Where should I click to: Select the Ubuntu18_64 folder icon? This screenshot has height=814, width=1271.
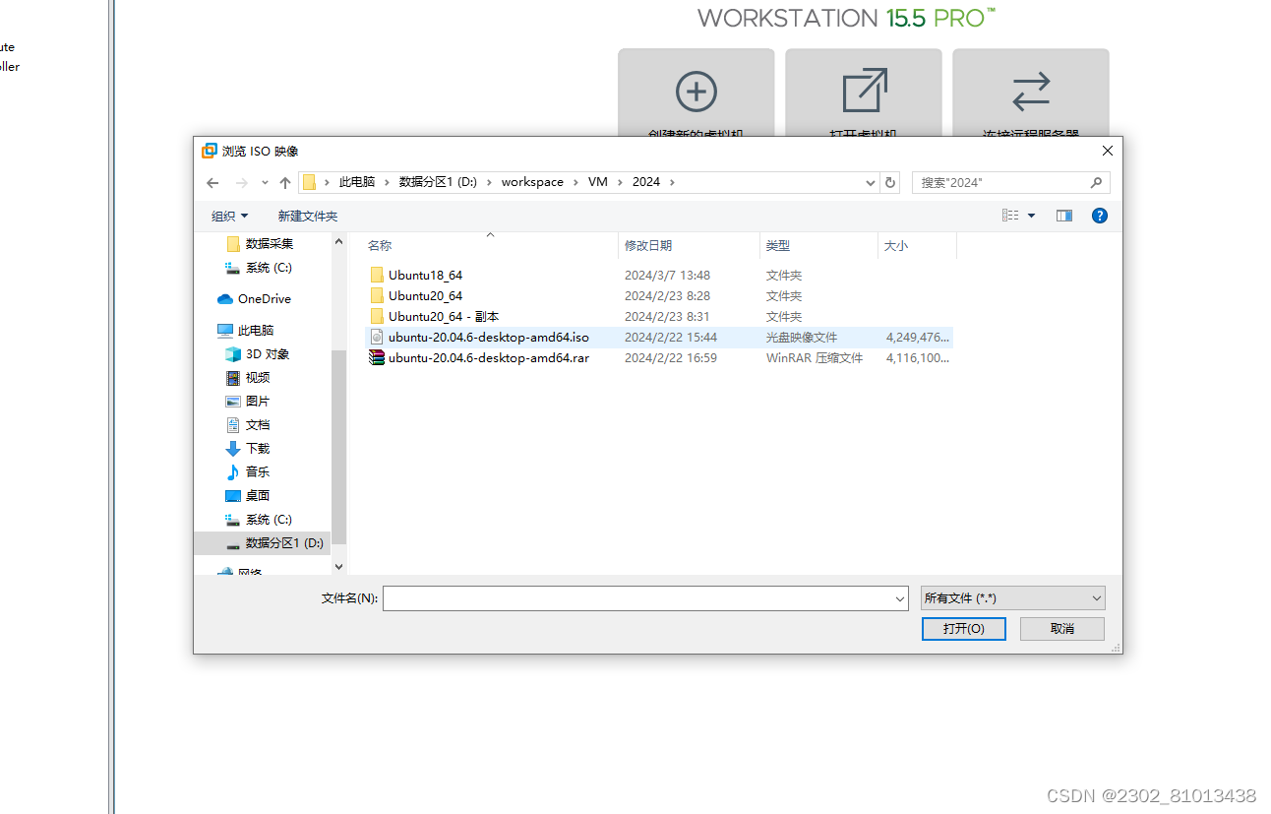[377, 275]
